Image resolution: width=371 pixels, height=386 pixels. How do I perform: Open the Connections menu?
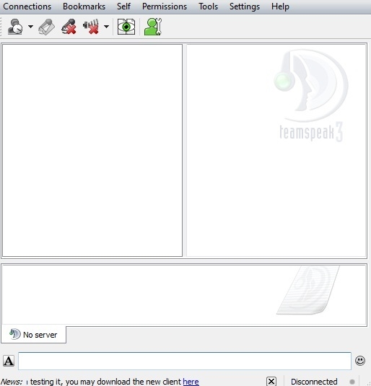[27, 6]
